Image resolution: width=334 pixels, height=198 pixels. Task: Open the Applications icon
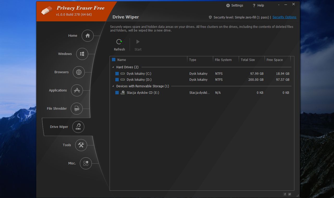click(77, 90)
